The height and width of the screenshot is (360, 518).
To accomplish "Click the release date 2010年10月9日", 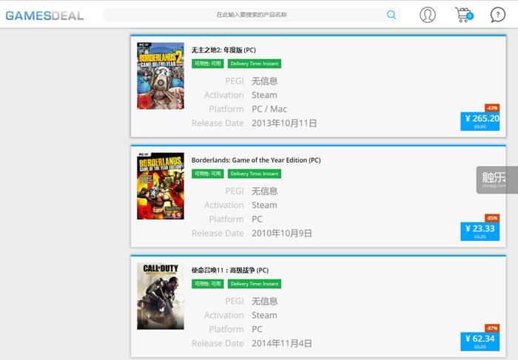I will pos(282,234).
